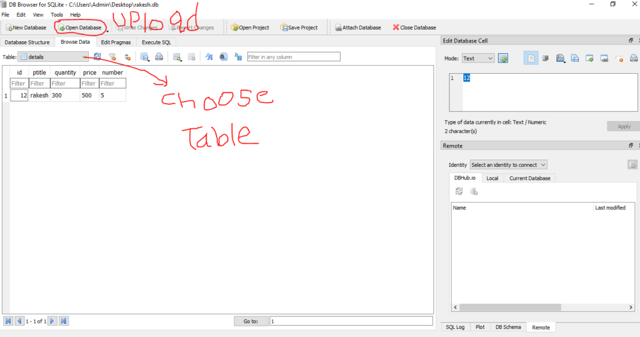Image resolution: width=640 pixels, height=337 pixels.
Task: Select the Browse Data tab
Action: click(75, 42)
